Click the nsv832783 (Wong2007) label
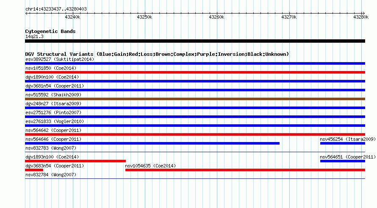377x208 pixels. coord(51,148)
